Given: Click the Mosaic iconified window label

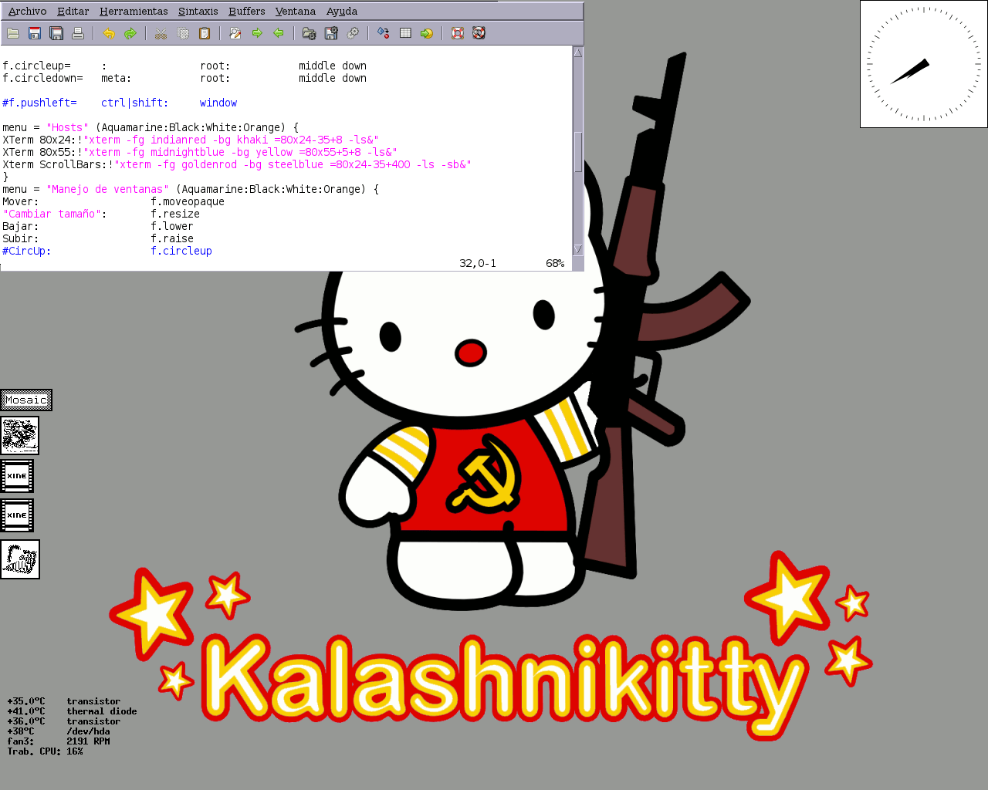Looking at the screenshot, I should [26, 400].
